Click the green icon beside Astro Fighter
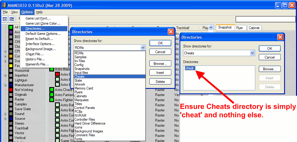Viewport: 297px width, 142px height. (x=51, y=100)
